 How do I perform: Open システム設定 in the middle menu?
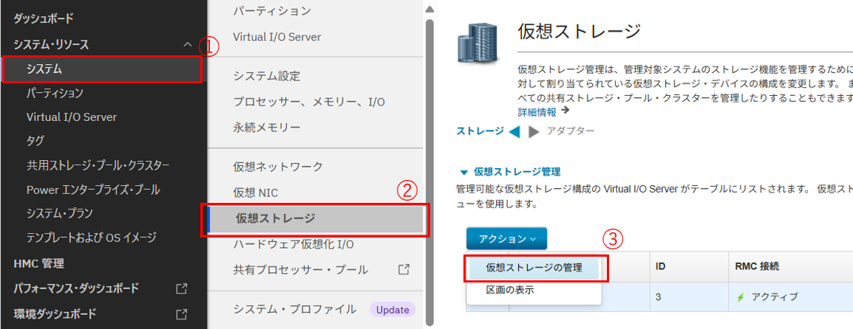tap(267, 76)
